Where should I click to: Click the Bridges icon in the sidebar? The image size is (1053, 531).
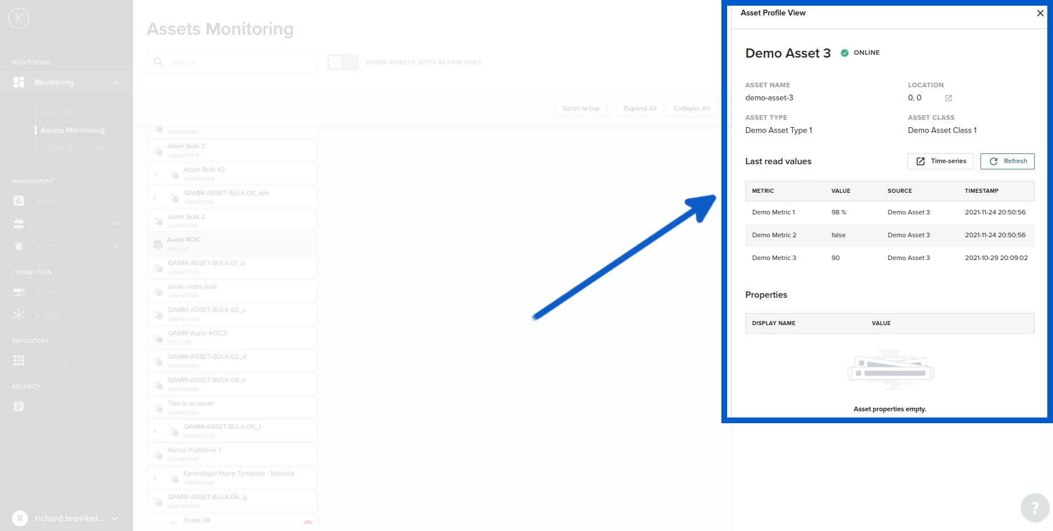click(x=19, y=315)
